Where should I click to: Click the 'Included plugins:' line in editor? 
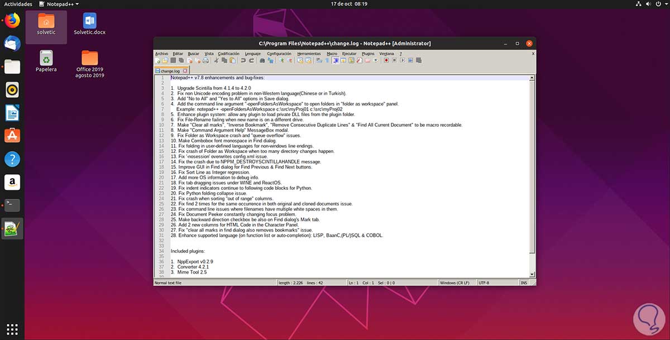point(189,251)
